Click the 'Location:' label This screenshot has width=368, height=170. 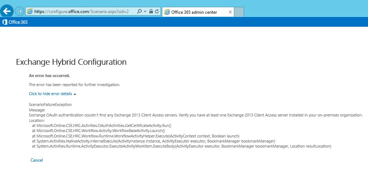[x=37, y=120]
